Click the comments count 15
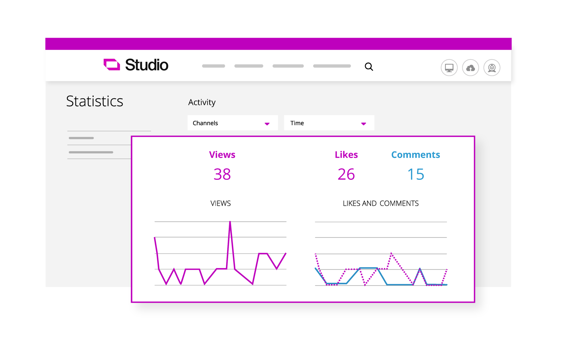Screen dimensions: 563x339 (x=416, y=174)
